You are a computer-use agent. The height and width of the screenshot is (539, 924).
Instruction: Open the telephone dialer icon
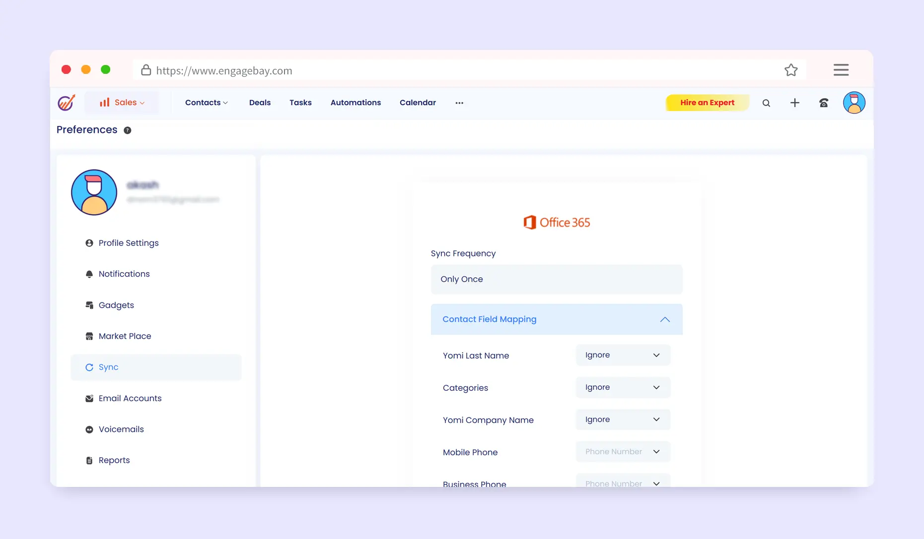pos(823,103)
